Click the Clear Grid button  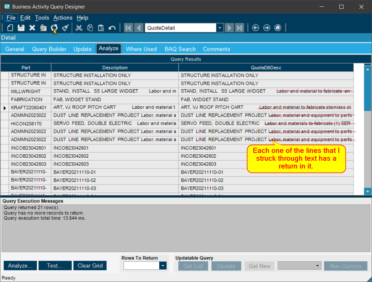[90, 266]
